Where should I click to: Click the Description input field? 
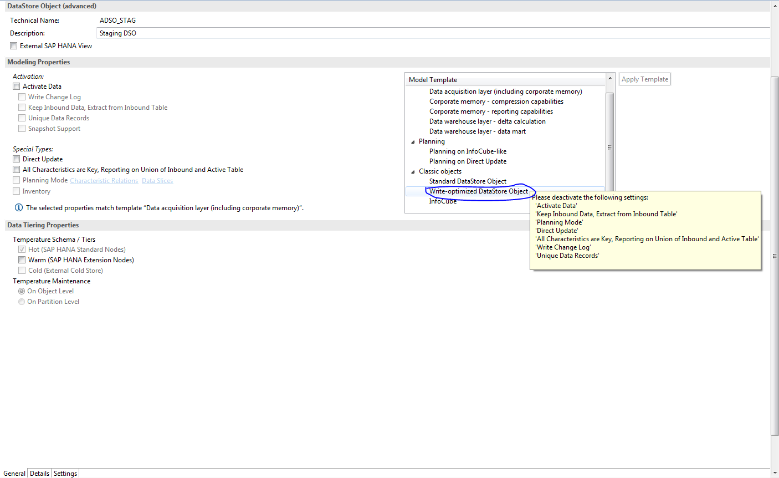coord(222,33)
